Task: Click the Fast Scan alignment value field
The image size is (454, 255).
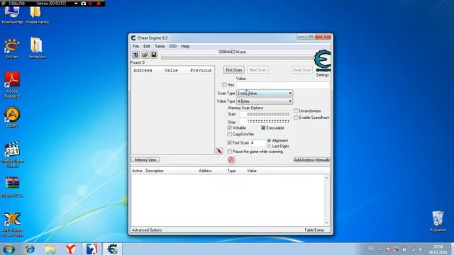Action: (258, 143)
